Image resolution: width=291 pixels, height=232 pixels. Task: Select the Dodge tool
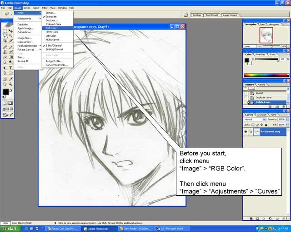pos(10,62)
